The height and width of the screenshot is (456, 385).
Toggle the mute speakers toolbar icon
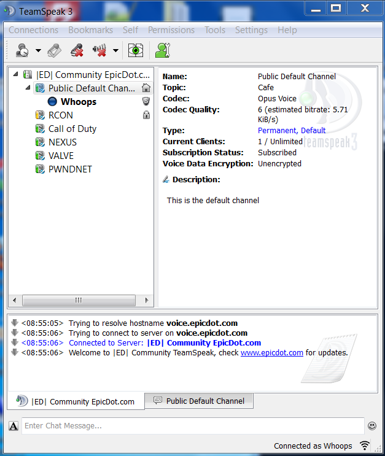pyautogui.click(x=99, y=50)
